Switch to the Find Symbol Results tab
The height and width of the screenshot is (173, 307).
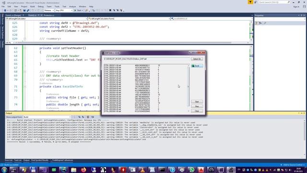(40, 160)
